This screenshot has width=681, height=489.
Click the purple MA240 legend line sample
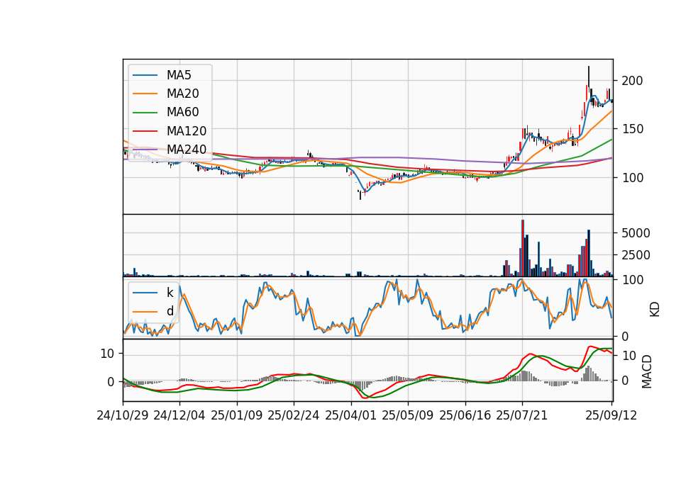point(145,150)
